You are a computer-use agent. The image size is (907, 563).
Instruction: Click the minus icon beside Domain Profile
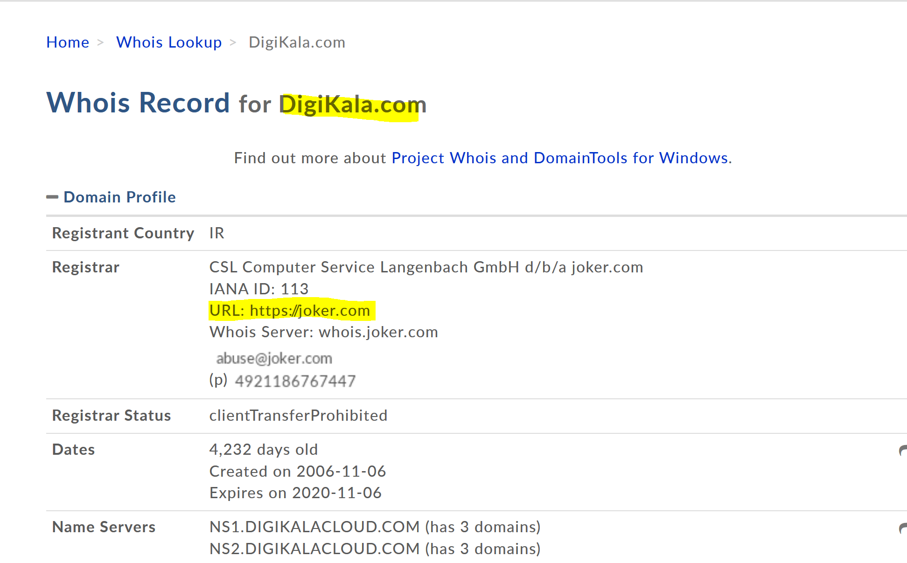coord(52,197)
